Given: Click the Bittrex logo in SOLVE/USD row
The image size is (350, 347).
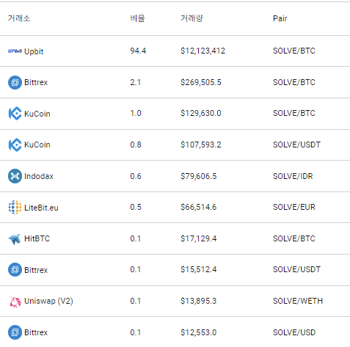Looking at the screenshot, I should click(x=15, y=332).
